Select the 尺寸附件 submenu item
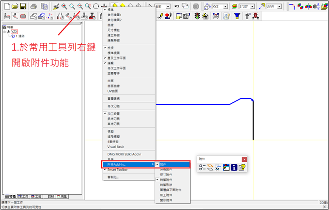329x210 pixels. (x=167, y=175)
